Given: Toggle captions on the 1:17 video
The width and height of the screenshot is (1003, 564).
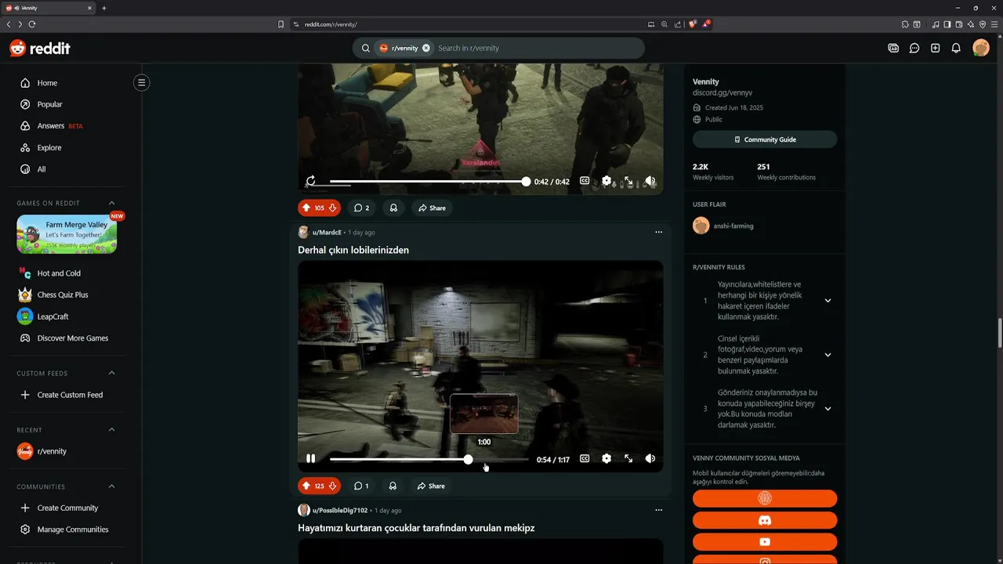Looking at the screenshot, I should [x=585, y=459].
